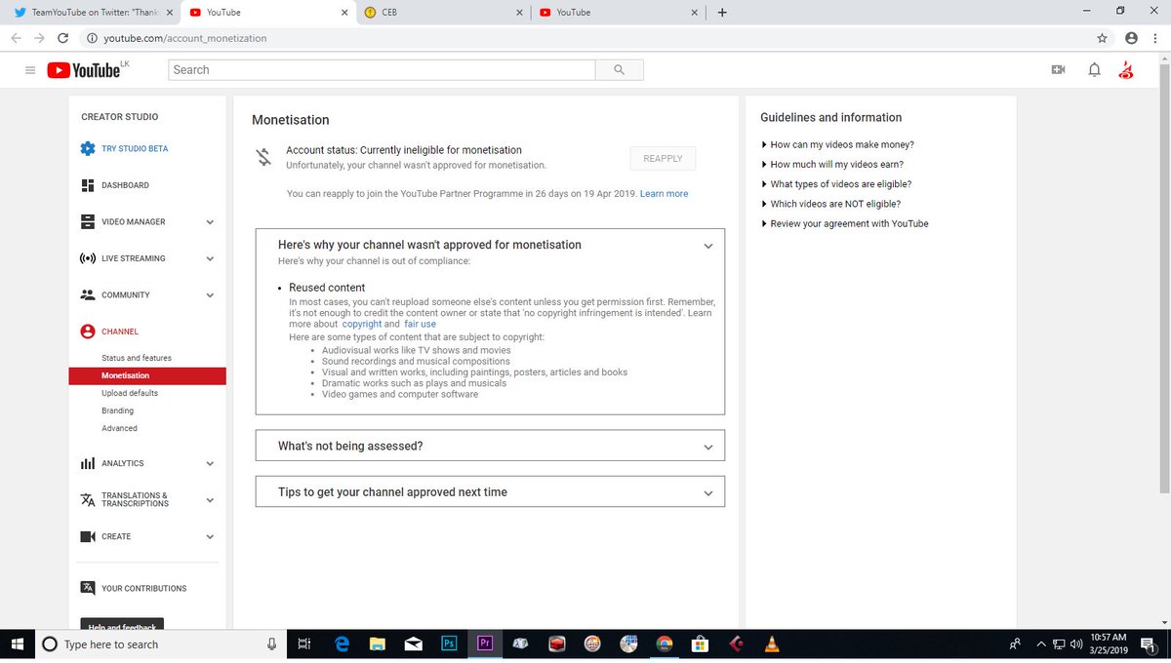Click the YouTube logo
This screenshot has height=663, width=1171.
pyautogui.click(x=83, y=70)
